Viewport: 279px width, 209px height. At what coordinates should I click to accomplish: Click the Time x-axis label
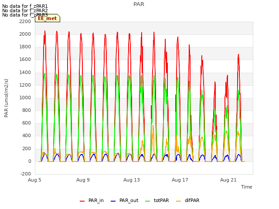pos(247,187)
